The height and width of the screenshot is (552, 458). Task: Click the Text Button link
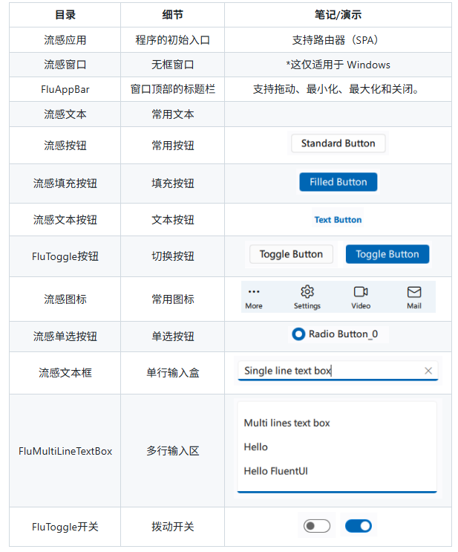(x=338, y=220)
